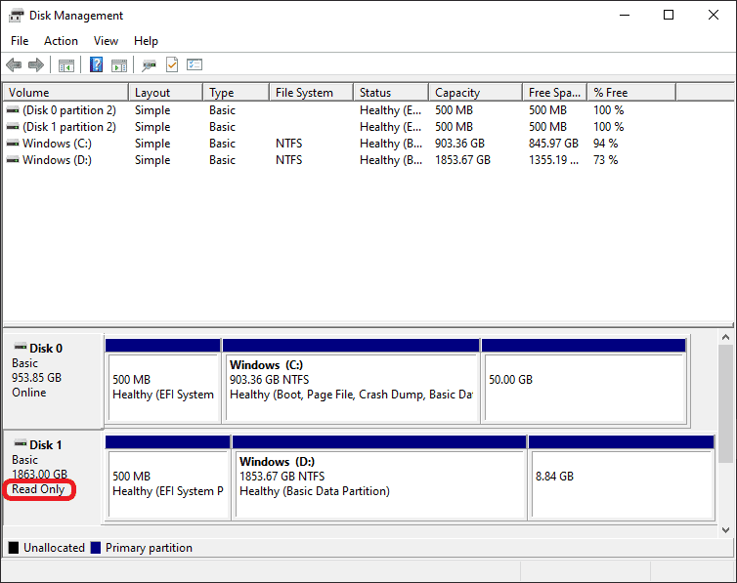Open the Action menu
This screenshot has width=737, height=583.
pyautogui.click(x=61, y=41)
